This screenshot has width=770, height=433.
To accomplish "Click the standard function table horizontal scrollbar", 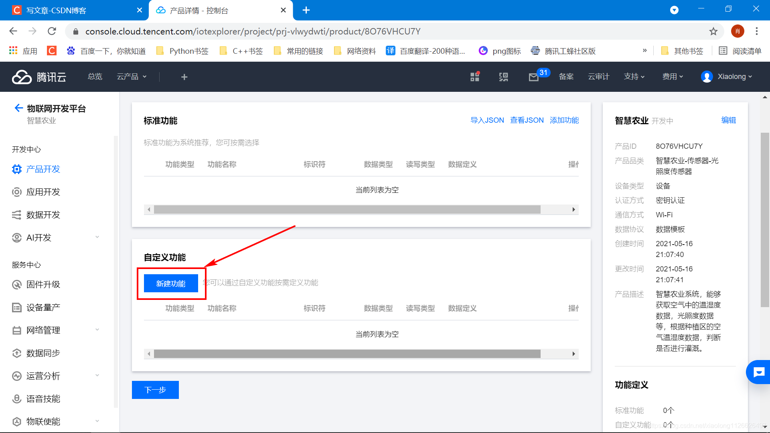I will (x=347, y=210).
